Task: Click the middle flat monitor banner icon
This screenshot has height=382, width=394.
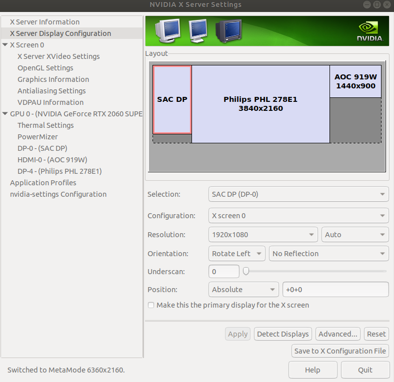Action: coord(198,30)
